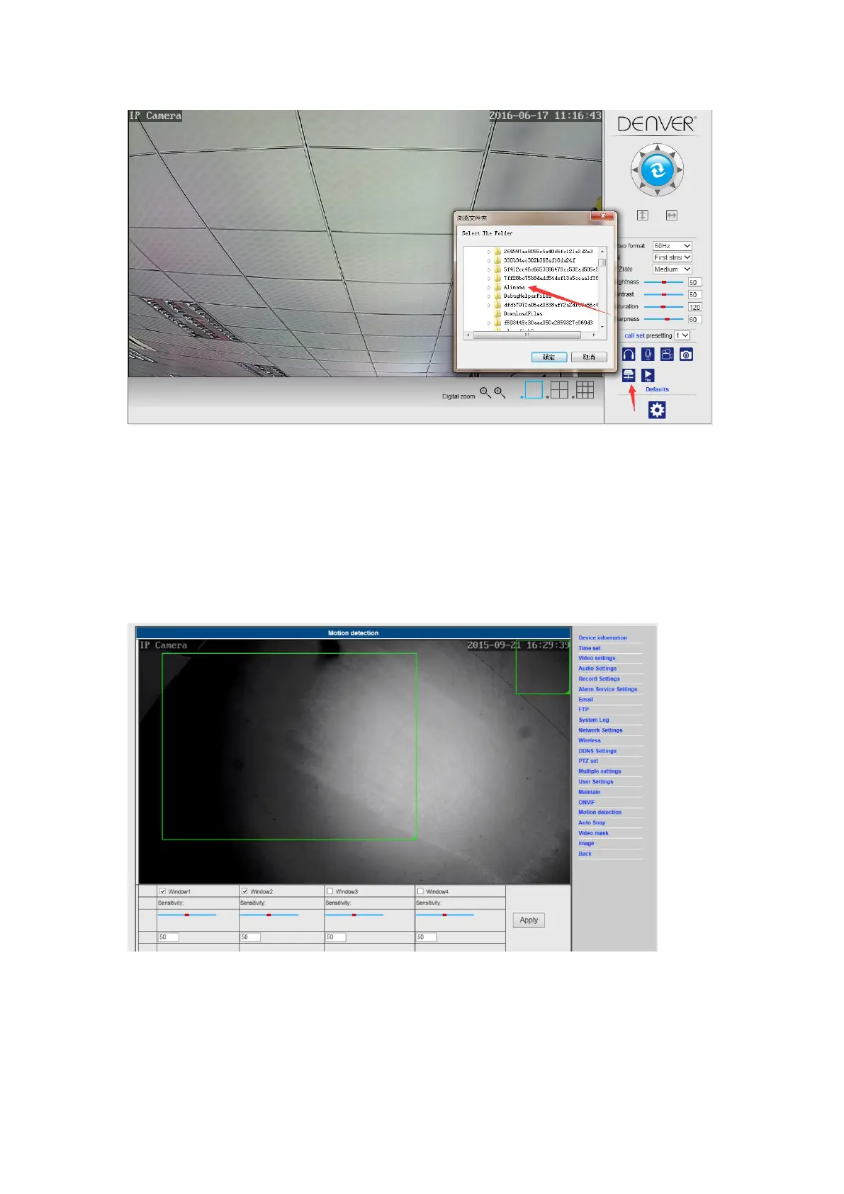Viewport: 844px width, 1194px height.
Task: Click the Window2 sensitivity value field
Action: click(x=250, y=937)
